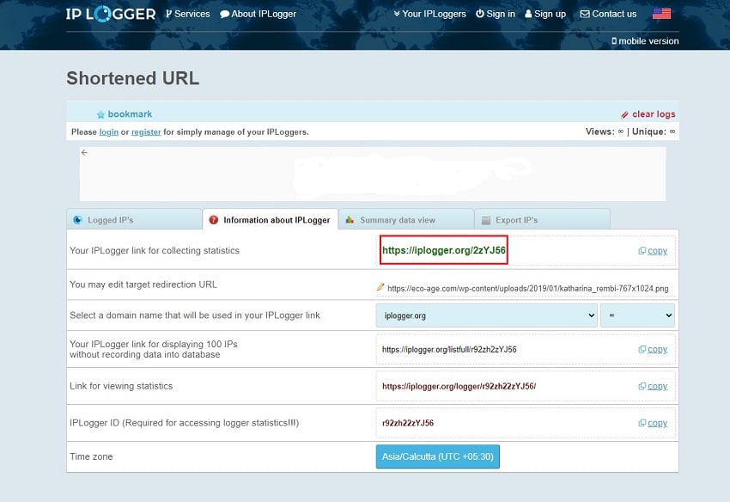Screen dimensions: 730x502
Task: Copy the IPLogger ID
Action: [x=657, y=423]
